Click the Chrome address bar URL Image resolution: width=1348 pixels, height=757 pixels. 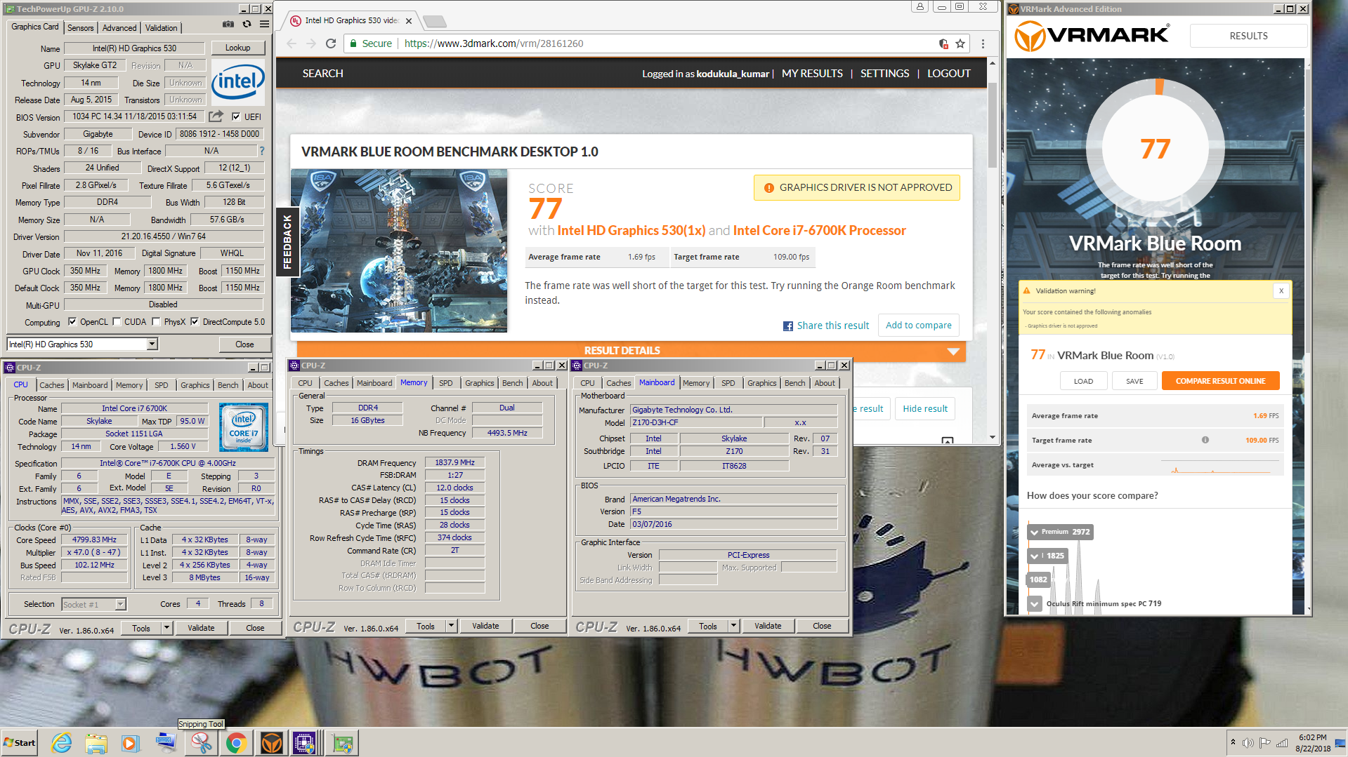point(493,43)
